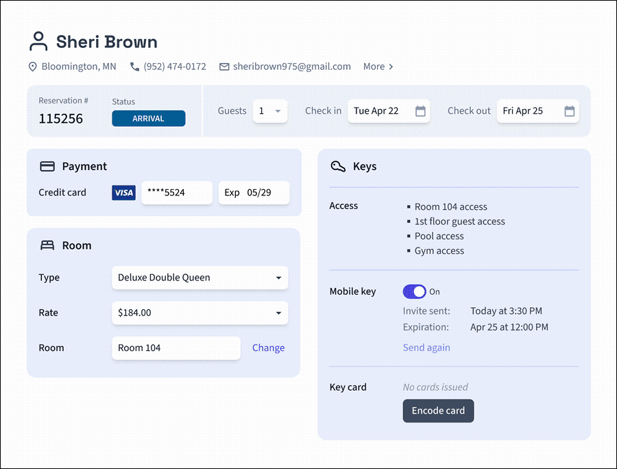Open the Rate dropdown
Screen dimensions: 617x469
199,313
